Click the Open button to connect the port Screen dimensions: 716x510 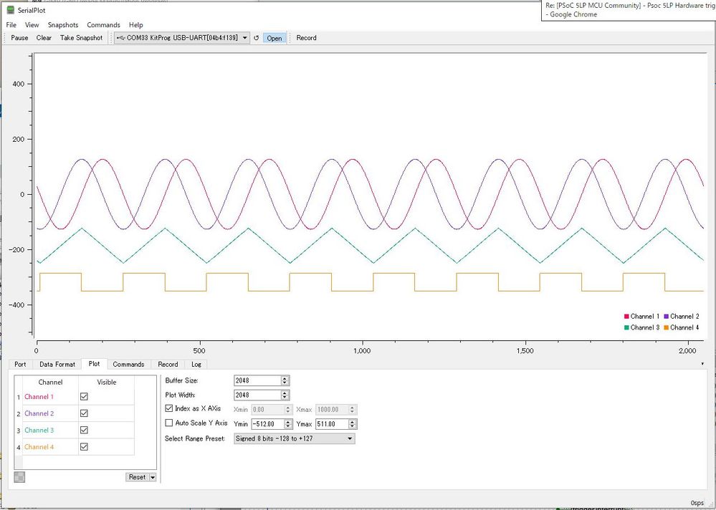tap(275, 38)
